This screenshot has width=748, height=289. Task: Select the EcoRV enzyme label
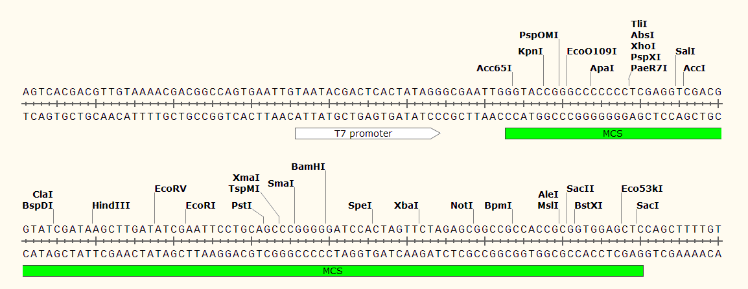point(170,189)
